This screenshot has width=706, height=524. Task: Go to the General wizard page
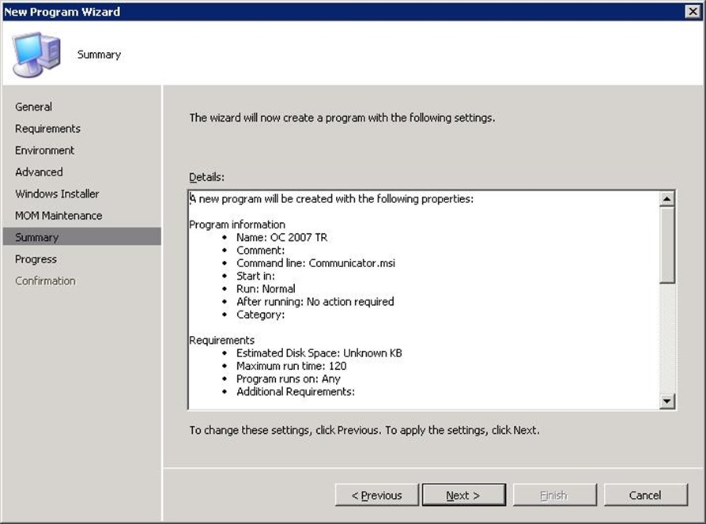click(x=33, y=107)
